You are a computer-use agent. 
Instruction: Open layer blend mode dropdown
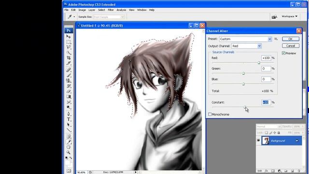[268, 127]
